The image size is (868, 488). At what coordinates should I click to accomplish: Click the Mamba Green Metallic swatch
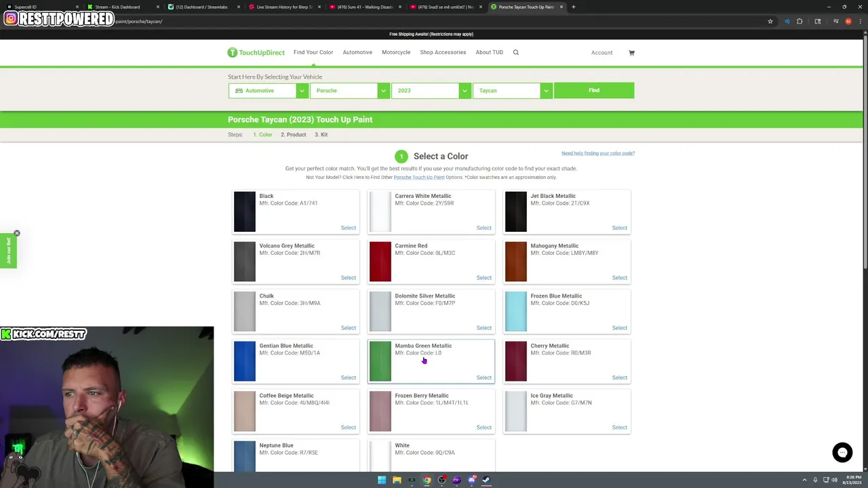(380, 361)
